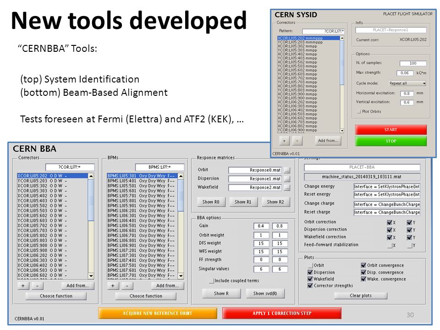Screen dimensions: 440x330
Task: Click minus button under BBA Correctors list
Action: click(x=38, y=286)
